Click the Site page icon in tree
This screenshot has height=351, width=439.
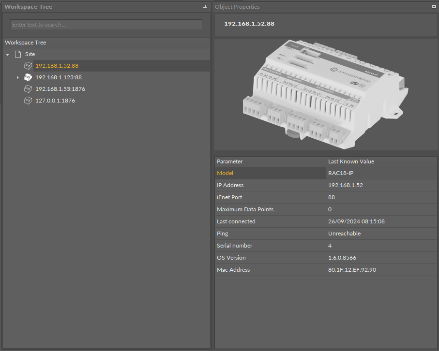tap(18, 54)
